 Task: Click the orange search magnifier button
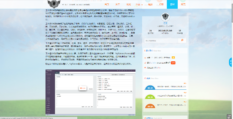click(182, 40)
